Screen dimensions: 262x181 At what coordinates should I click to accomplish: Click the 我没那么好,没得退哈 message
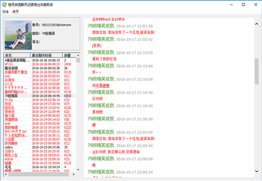(124, 152)
